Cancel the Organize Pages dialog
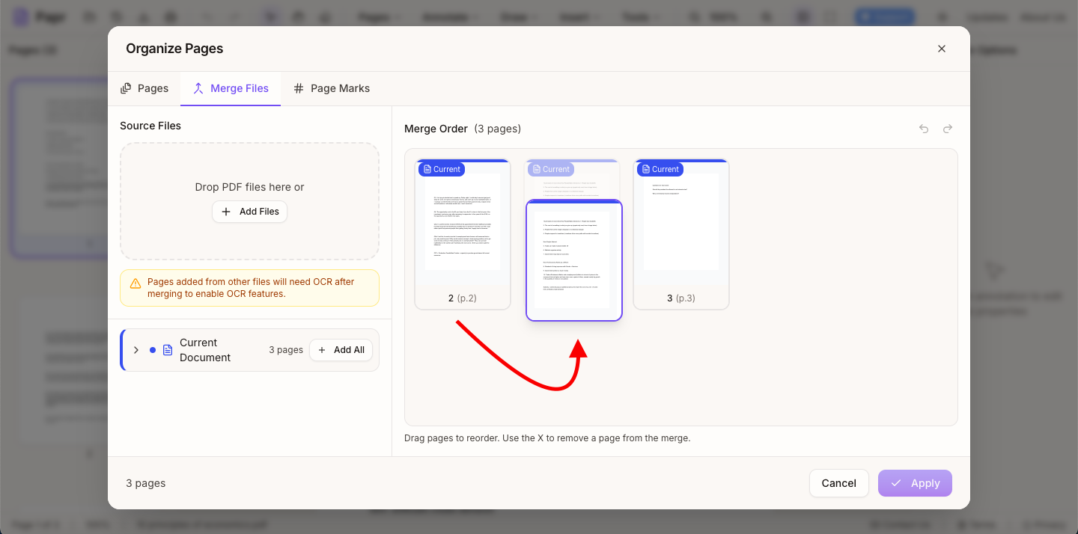Image resolution: width=1078 pixels, height=534 pixels. pyautogui.click(x=838, y=483)
